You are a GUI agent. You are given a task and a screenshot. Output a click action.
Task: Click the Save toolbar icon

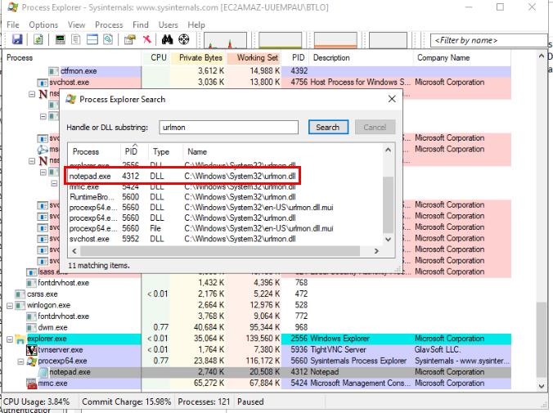click(x=17, y=39)
